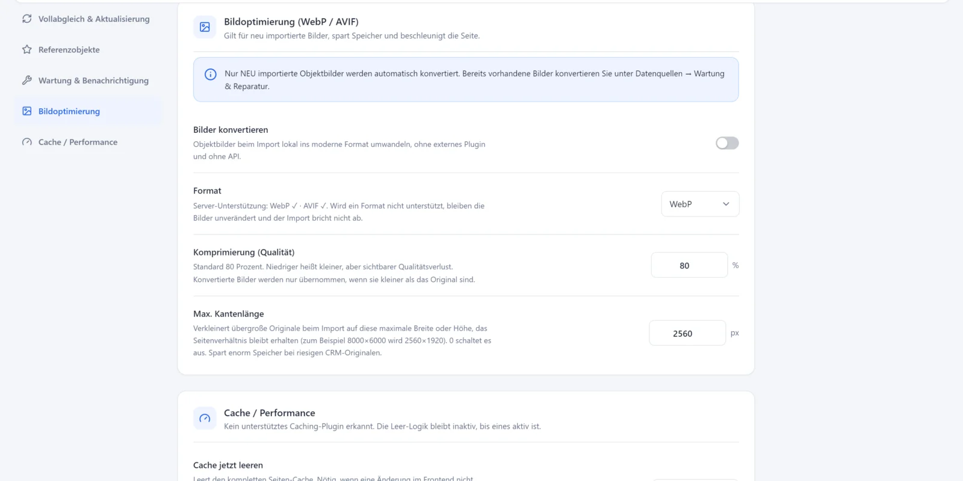Click the image icon in Bildoptimierung (WebP / AVIF) header
Viewport: 963px width, 481px height.
[205, 27]
